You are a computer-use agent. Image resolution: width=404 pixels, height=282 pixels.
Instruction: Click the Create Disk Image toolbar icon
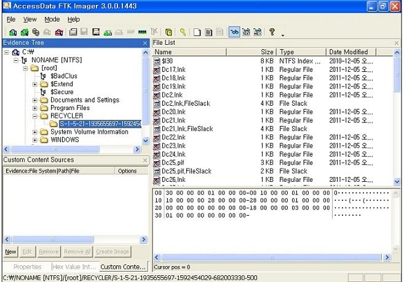[73, 32]
